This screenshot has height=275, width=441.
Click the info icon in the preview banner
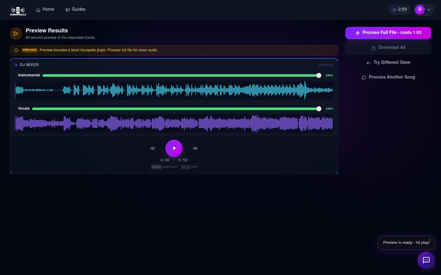[x=16, y=50]
